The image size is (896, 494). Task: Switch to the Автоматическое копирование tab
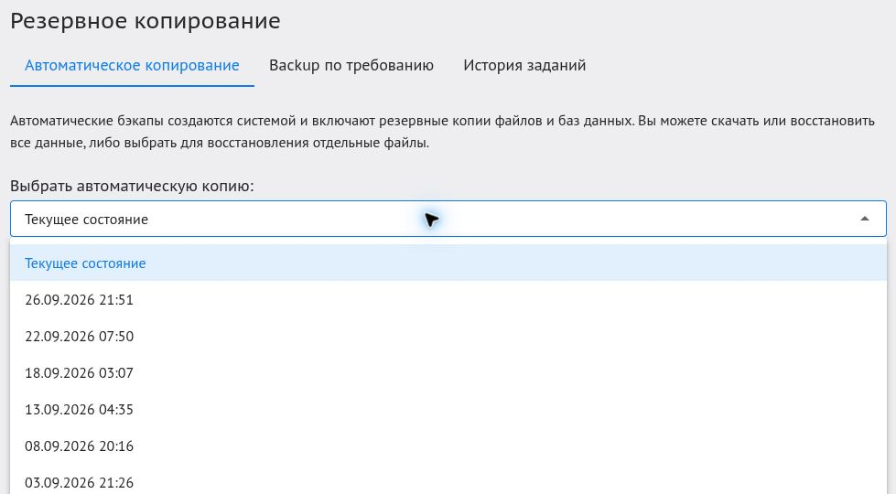(132, 65)
